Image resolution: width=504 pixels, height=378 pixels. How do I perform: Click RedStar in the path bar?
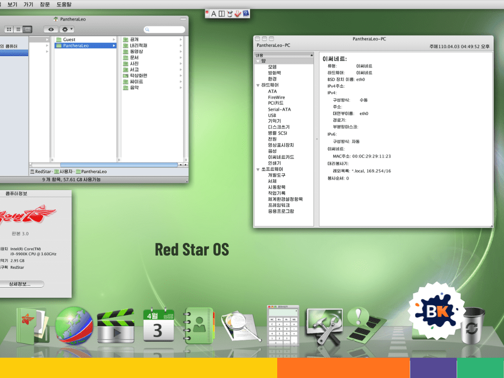(40, 172)
